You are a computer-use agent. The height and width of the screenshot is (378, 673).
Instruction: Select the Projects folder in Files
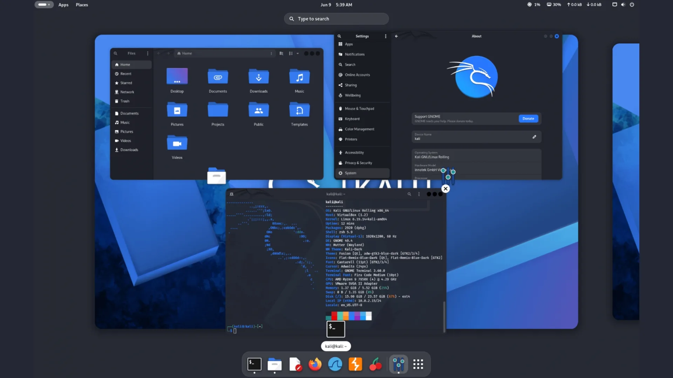pyautogui.click(x=218, y=114)
